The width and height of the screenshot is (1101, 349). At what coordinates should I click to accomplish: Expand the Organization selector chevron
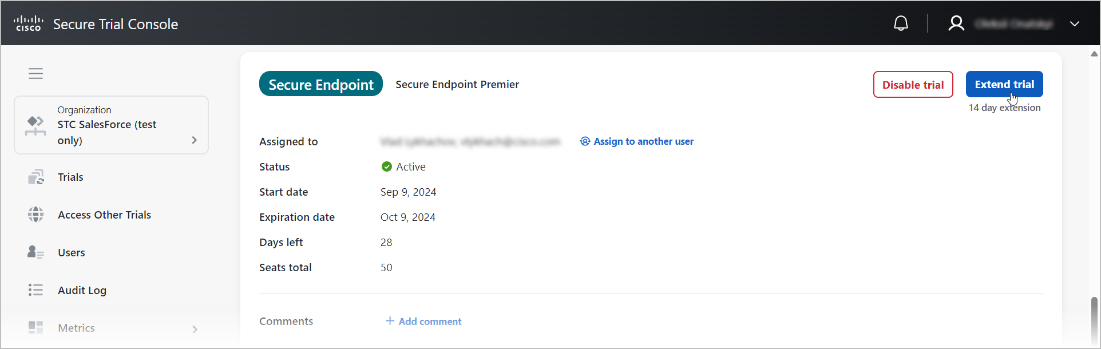pos(195,140)
